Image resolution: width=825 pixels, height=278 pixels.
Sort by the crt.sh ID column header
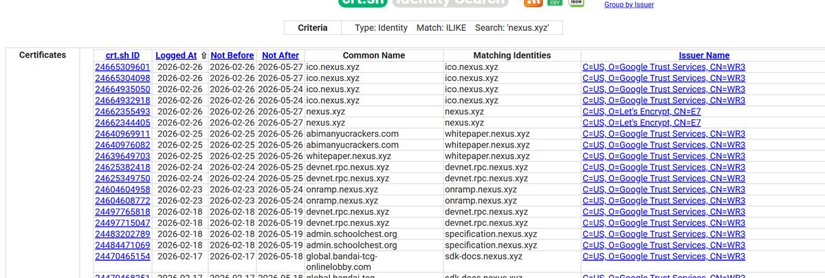tap(123, 56)
